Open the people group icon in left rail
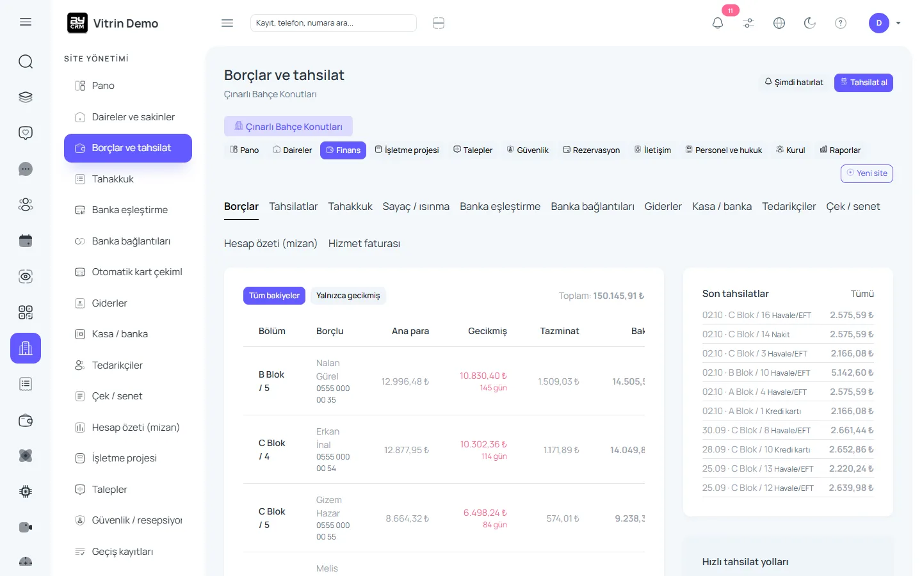 coord(26,205)
